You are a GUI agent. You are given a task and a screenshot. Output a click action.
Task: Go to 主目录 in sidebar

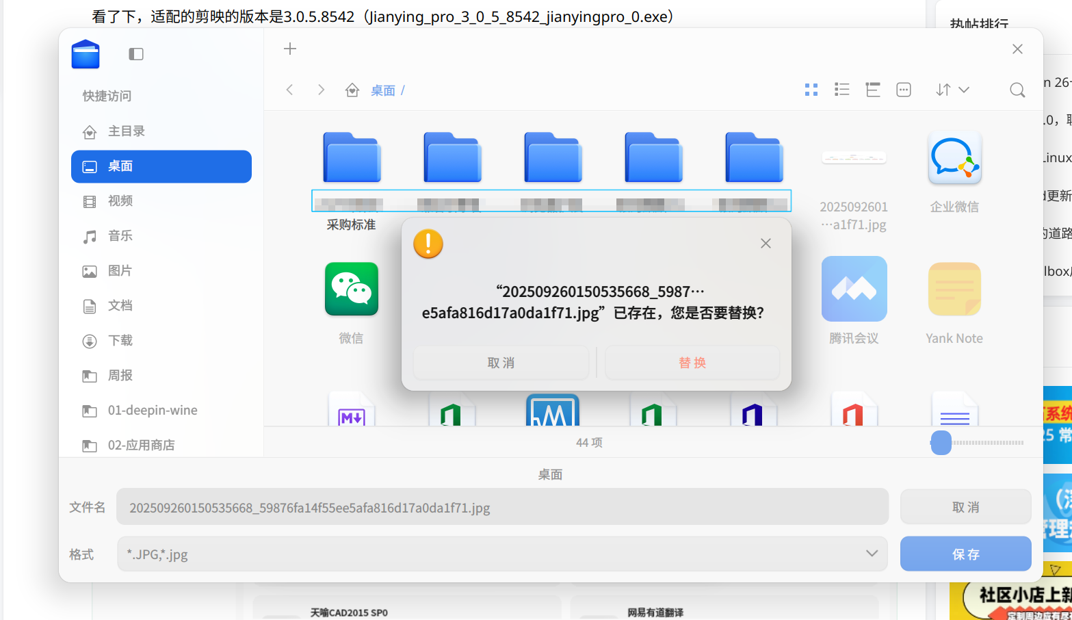161,131
